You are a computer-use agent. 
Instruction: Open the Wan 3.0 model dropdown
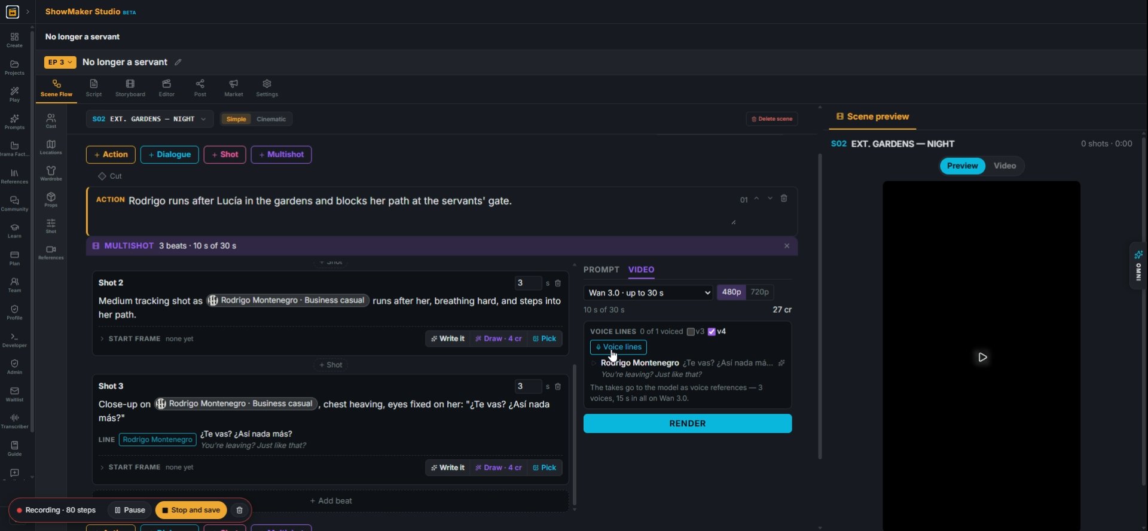pos(648,292)
